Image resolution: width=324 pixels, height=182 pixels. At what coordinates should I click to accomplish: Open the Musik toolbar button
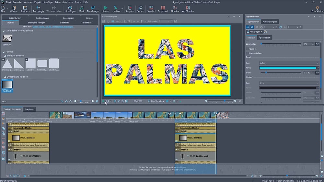[82, 8]
